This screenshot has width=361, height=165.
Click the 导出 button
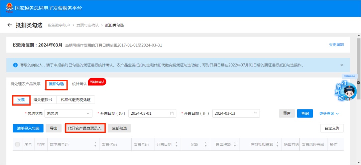pyautogui.click(x=53, y=128)
